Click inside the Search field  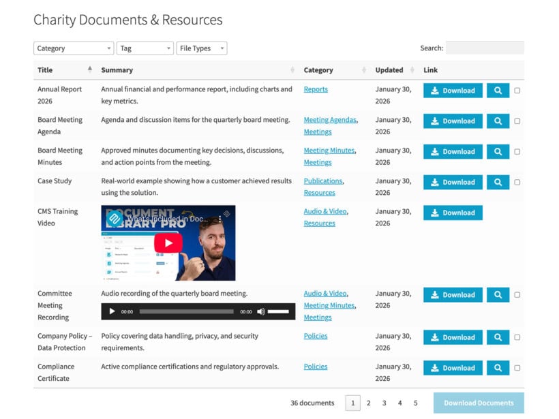point(484,48)
